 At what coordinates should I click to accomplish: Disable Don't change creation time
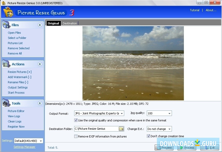[x=148, y=136]
